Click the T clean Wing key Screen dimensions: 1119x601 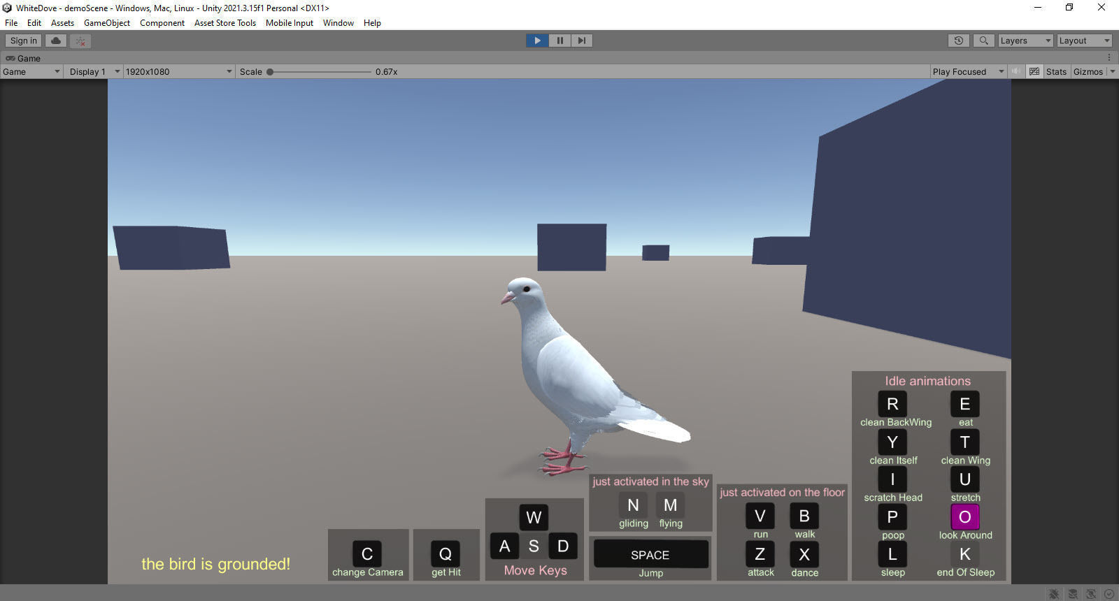(965, 442)
